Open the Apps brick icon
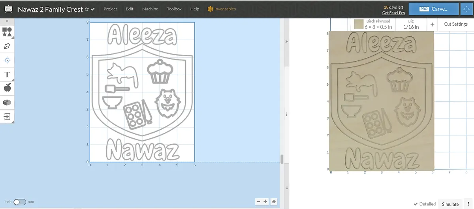The image size is (474, 209). click(7, 102)
